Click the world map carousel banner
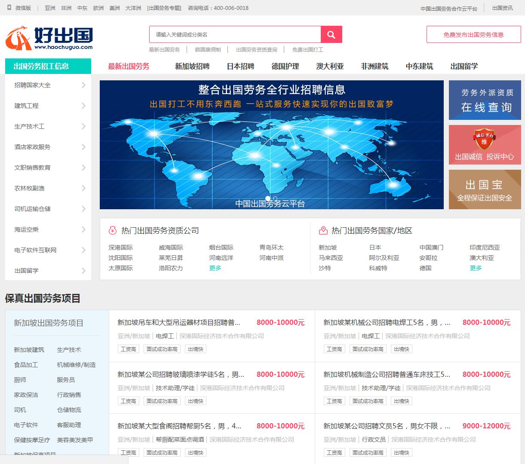The image size is (525, 464). point(271,145)
